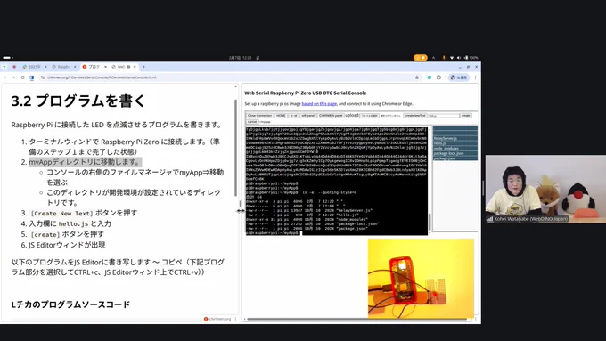Select hello.js in file manager
Viewport: 606px width, 341px height.
(455, 143)
